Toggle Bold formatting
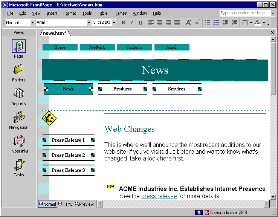The image size is (278, 217). click(x=123, y=23)
